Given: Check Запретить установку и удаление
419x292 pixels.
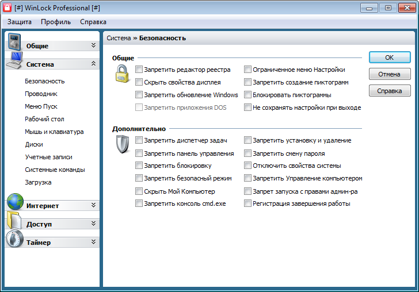Looking at the screenshot, I should pos(247,140).
